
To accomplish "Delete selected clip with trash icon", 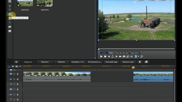I will coord(140,62).
